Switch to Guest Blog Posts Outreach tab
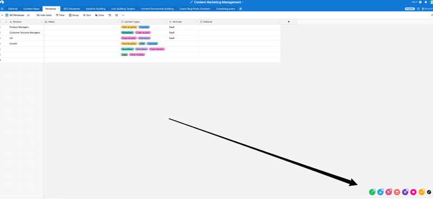 point(195,9)
